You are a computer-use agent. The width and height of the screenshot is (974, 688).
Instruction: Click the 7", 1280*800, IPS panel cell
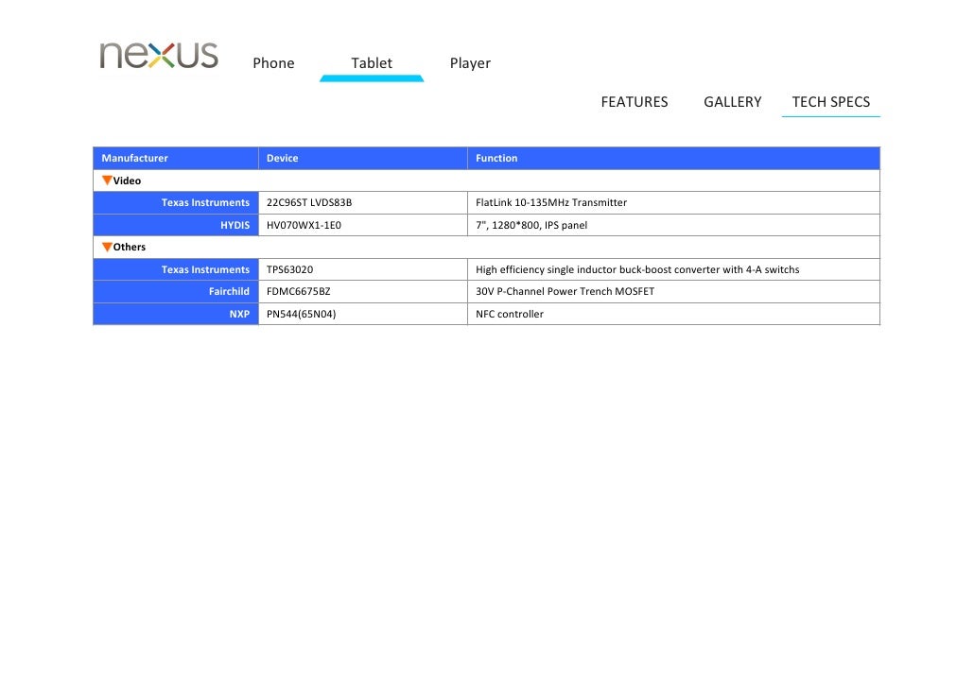click(x=673, y=226)
